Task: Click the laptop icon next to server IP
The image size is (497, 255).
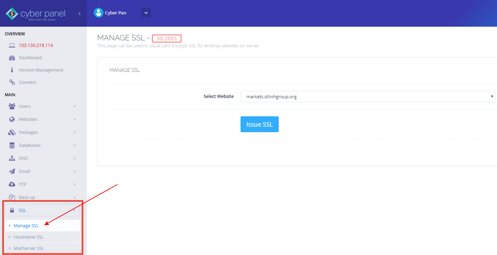Action: [x=12, y=45]
